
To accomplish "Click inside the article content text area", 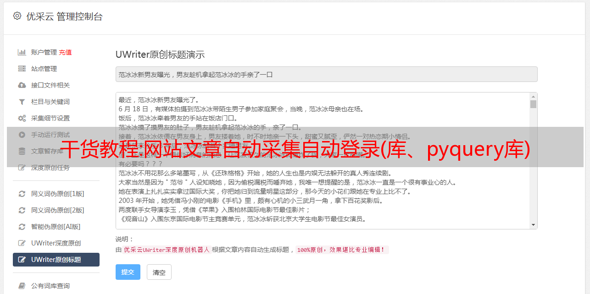I will 323,161.
